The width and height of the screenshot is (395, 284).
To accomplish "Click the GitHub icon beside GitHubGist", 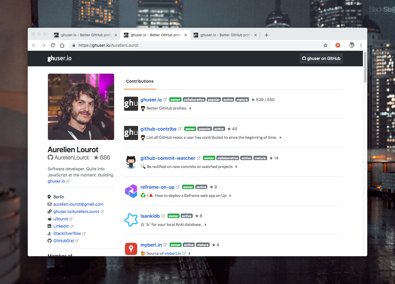I will [x=49, y=241].
